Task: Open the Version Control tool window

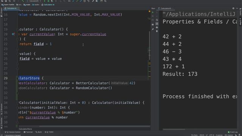Action: (x=12, y=132)
